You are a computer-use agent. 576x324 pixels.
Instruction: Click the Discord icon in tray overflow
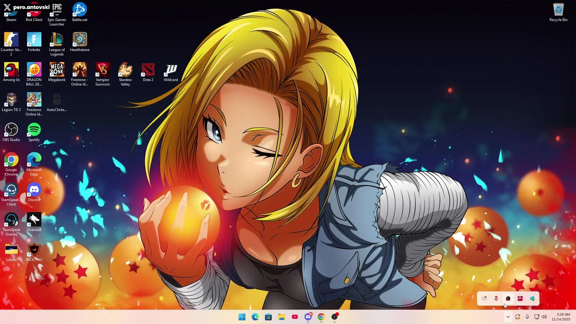point(484,298)
